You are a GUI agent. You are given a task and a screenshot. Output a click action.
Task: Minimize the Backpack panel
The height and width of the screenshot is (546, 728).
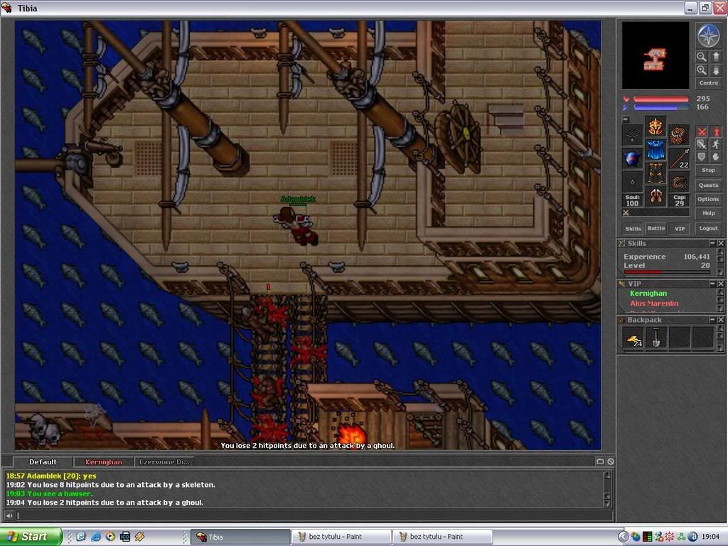[712, 320]
